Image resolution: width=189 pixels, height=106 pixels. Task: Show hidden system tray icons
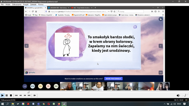164,104
